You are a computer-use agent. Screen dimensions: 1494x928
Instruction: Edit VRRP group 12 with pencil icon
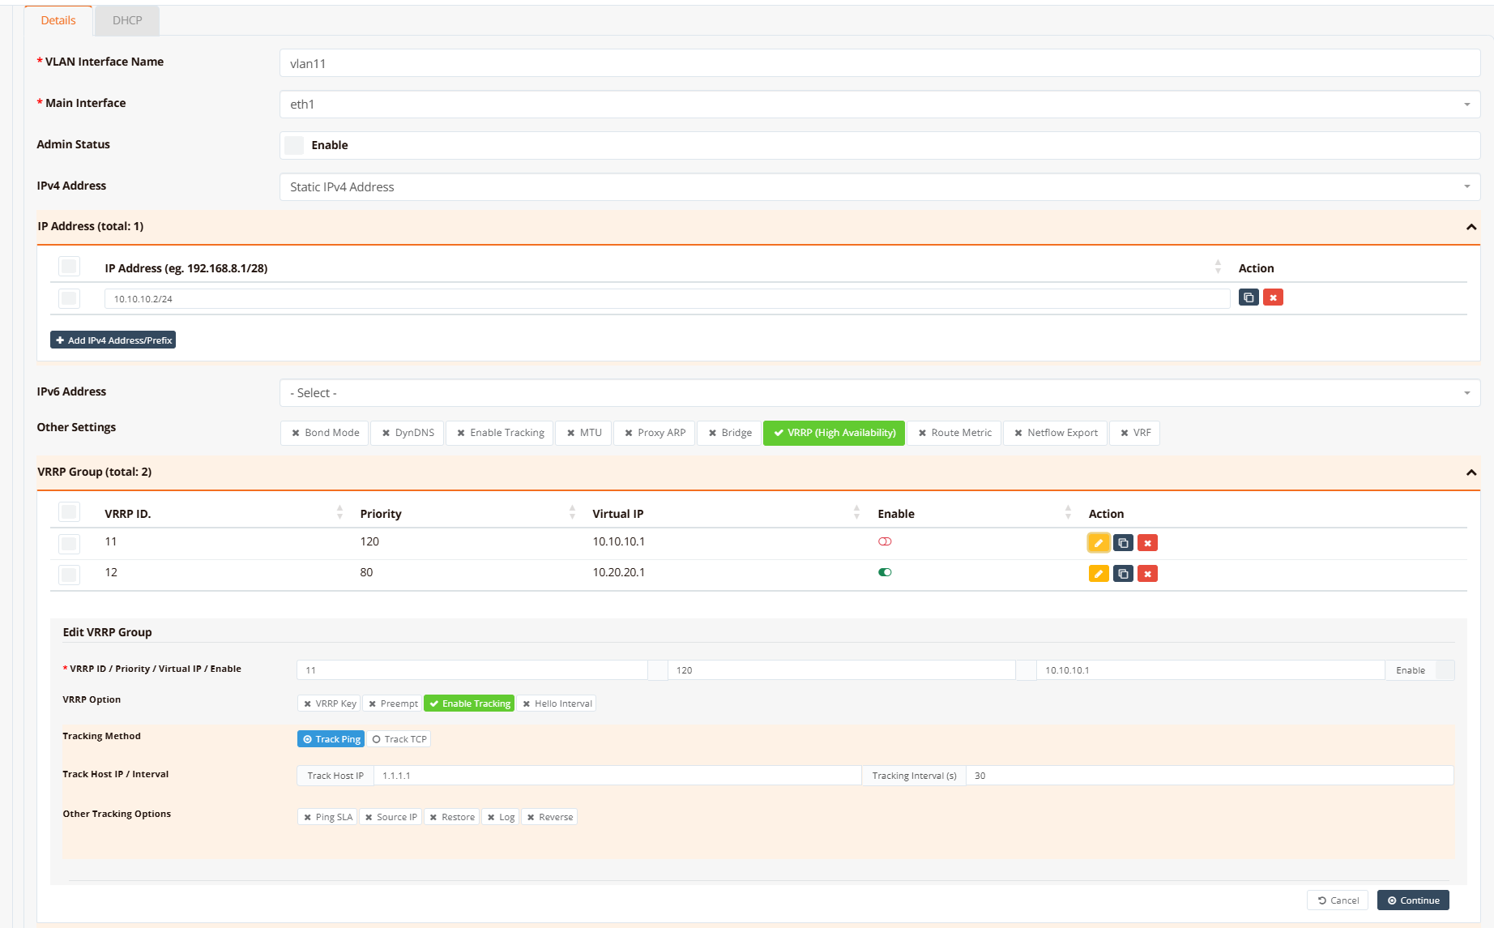coord(1098,574)
